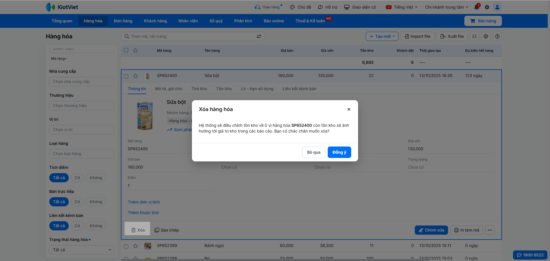Click the product search field
The image size is (550, 261).
coord(192,36)
